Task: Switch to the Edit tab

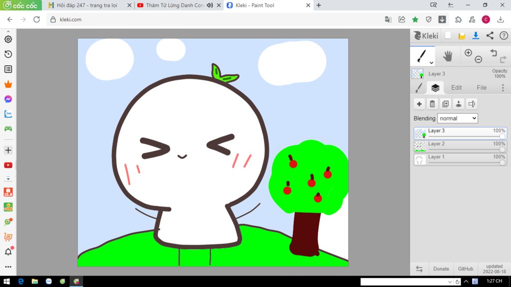Action: (x=456, y=88)
